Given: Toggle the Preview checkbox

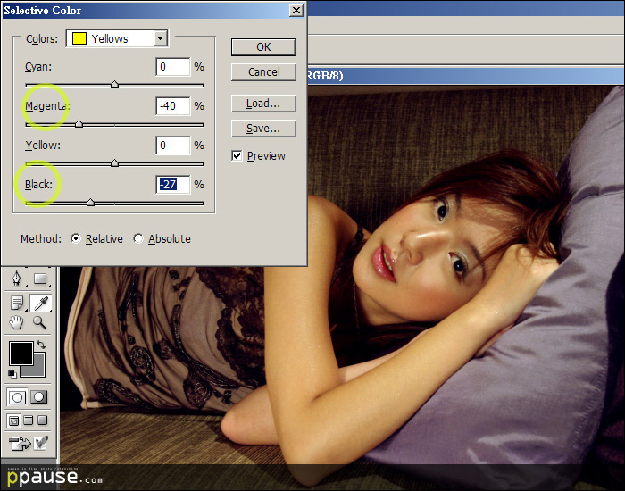Looking at the screenshot, I should coord(237,156).
